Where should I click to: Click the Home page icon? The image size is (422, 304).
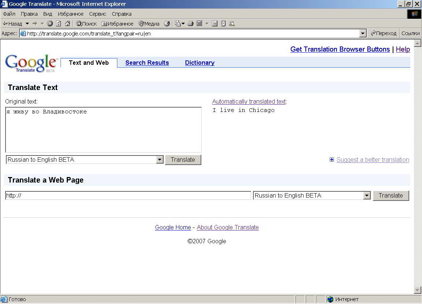point(67,24)
